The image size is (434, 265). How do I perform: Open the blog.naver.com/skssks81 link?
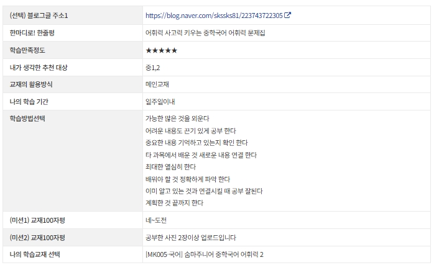(x=214, y=16)
